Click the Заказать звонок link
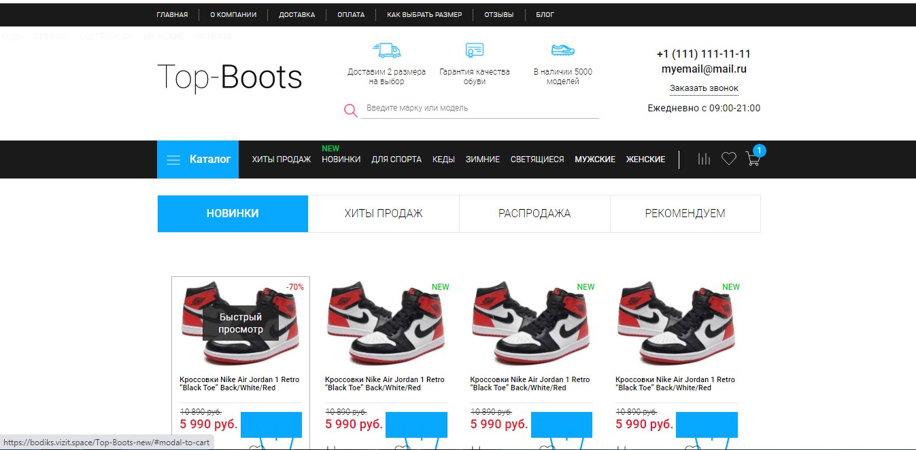This screenshot has width=916, height=450. [704, 88]
